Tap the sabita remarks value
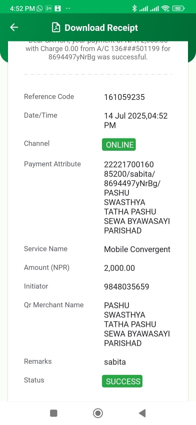 pyautogui.click(x=115, y=362)
